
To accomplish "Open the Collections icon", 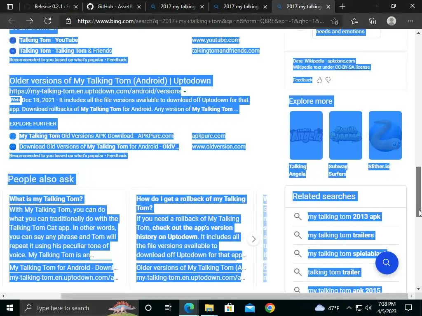I will click(x=373, y=21).
